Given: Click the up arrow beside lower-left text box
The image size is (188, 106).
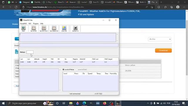Looking at the screenshot, I should [x=60, y=70].
